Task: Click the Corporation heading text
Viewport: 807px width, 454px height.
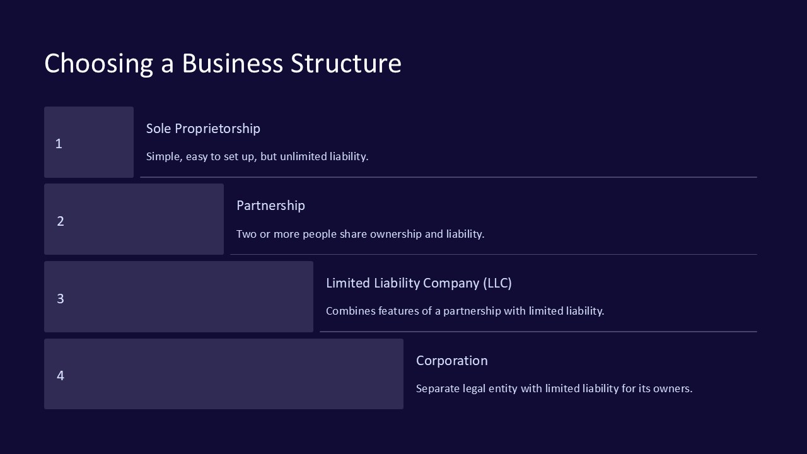Action: tap(451, 361)
